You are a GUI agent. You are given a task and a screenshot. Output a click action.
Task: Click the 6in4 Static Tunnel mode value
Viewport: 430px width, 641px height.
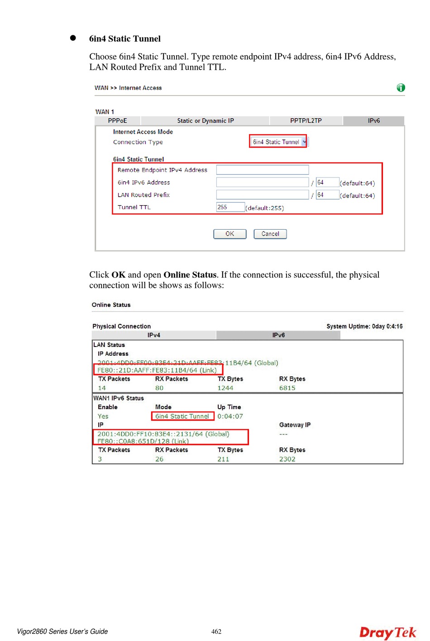pos(182,416)
